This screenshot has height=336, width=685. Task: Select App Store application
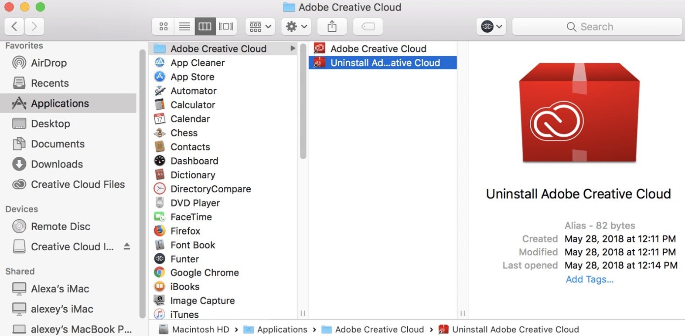coord(223,77)
